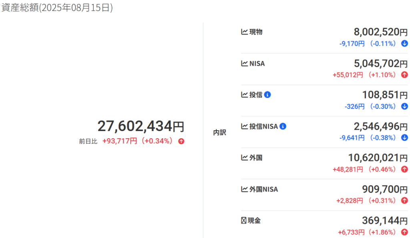Click the chart icon beside 外国NISA

click(244, 189)
